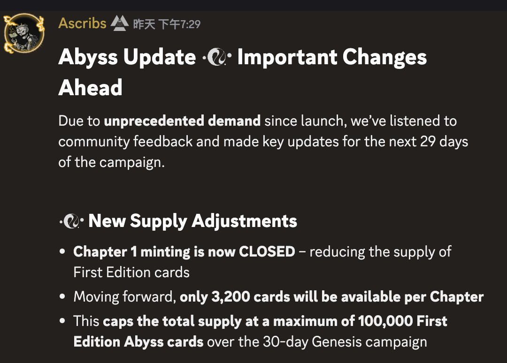Open the Ascribs username profile
Screen dimensions: 507x363
pyautogui.click(x=82, y=23)
